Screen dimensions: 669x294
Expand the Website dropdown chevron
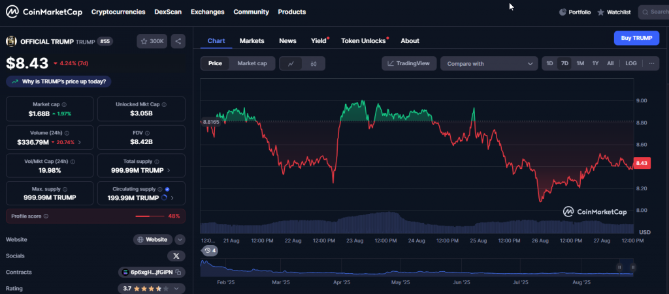pyautogui.click(x=180, y=239)
